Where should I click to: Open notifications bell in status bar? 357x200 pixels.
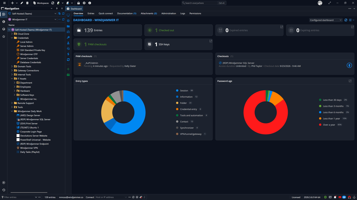[335, 197]
